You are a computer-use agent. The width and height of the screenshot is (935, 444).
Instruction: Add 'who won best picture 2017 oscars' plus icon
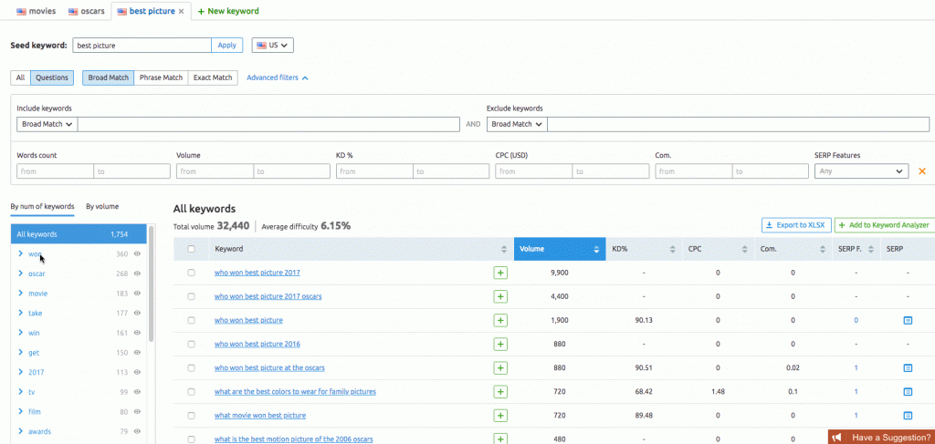pyautogui.click(x=500, y=296)
